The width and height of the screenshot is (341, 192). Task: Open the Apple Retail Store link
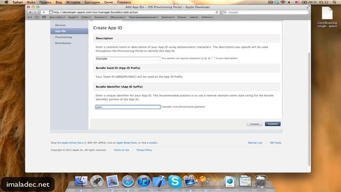[x=127, y=143]
